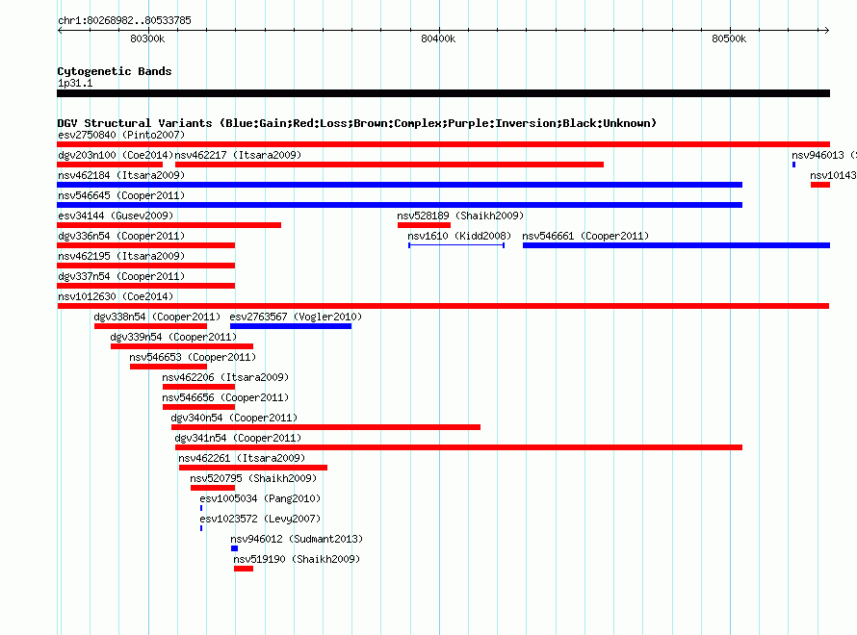Open the dgv341n54 (Cooper2011) label
The height and width of the screenshot is (635, 857).
(x=238, y=438)
